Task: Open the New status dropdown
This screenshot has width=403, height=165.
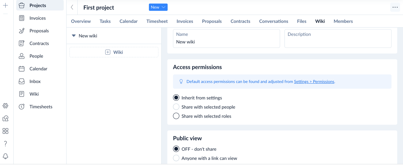Action: coord(158,7)
